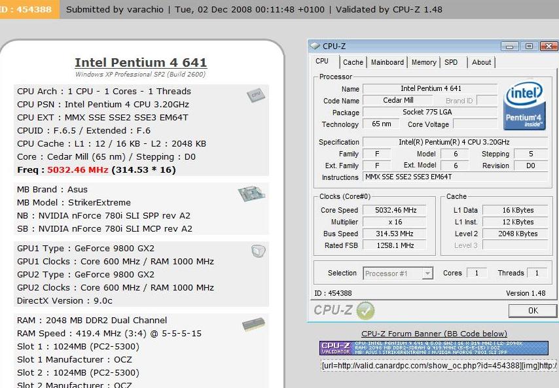
Task: Click the CPU chip icon in CPU section
Action: (256, 96)
